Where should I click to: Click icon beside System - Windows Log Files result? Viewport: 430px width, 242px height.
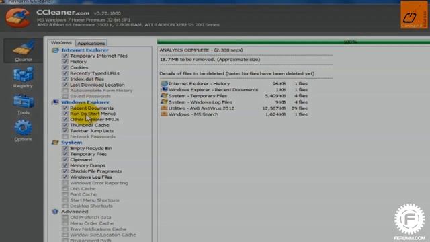[x=164, y=102]
